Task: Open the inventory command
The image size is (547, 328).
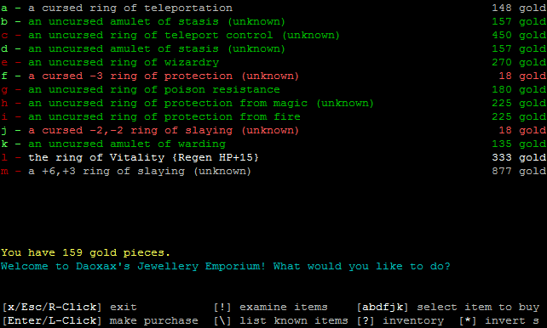Action: [x=400, y=320]
